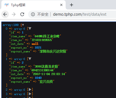
Task: Open site info via the not-secure icon
Action: (33, 14)
